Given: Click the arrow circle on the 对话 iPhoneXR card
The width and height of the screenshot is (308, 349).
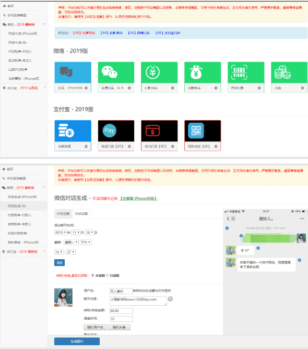Looking at the screenshot, I should point(86,88).
